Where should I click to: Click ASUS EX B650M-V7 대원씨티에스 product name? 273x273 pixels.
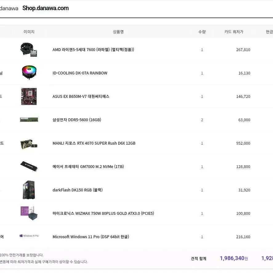(x=81, y=96)
